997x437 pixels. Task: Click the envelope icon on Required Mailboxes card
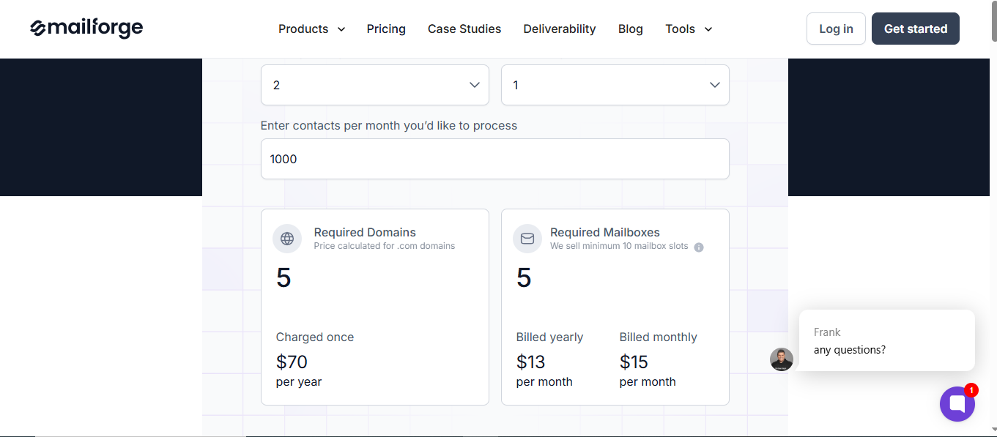tap(527, 238)
